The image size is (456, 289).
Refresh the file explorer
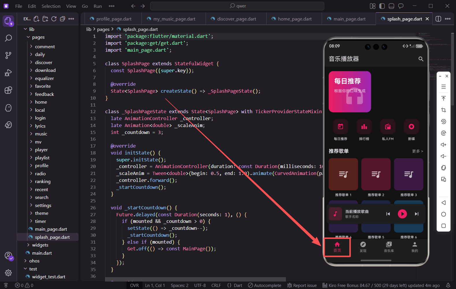point(54,19)
